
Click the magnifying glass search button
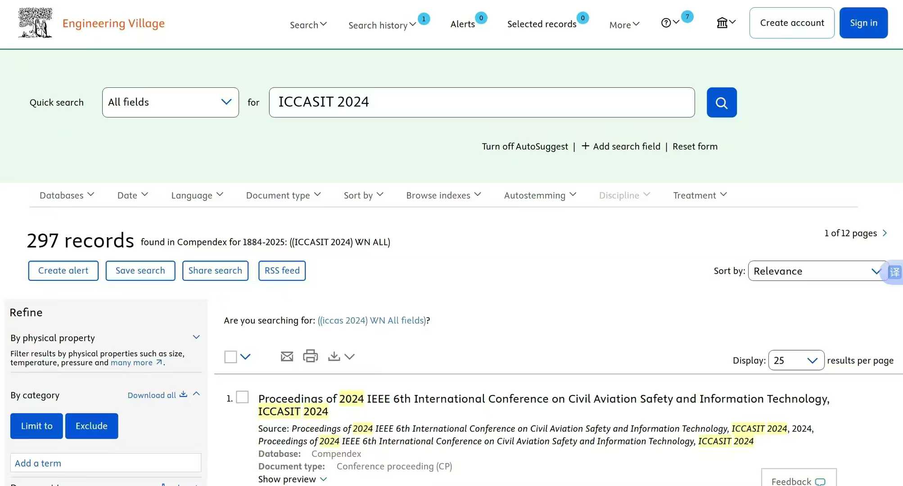click(721, 103)
